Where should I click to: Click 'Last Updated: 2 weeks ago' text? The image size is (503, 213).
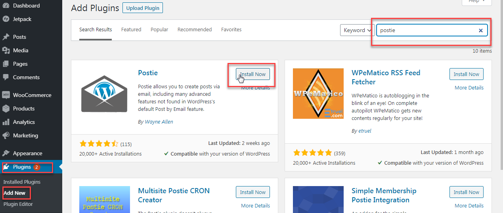pos(239,143)
